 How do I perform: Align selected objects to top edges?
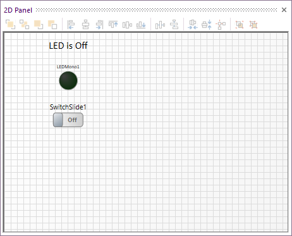click(113, 25)
